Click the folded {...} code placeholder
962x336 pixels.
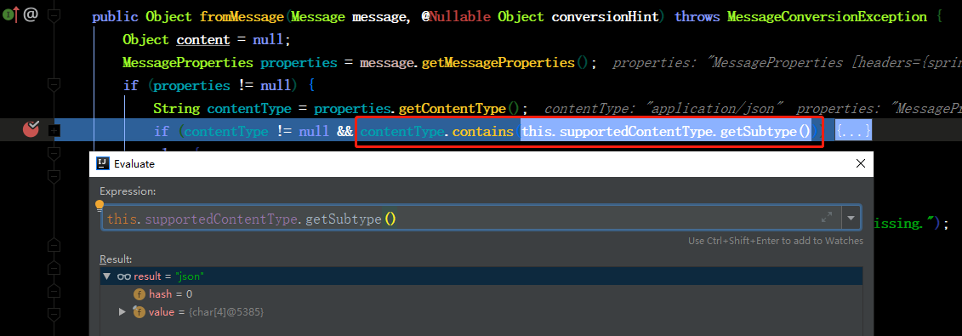[x=853, y=131]
